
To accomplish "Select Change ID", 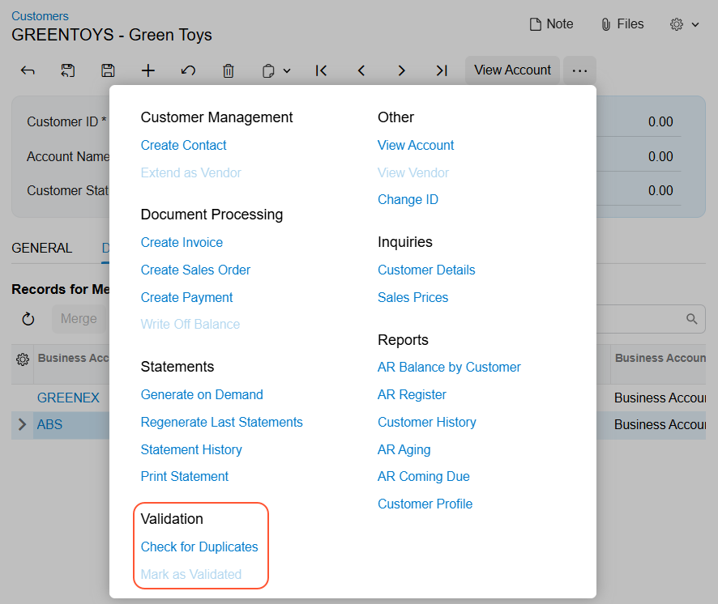I will [x=408, y=199].
